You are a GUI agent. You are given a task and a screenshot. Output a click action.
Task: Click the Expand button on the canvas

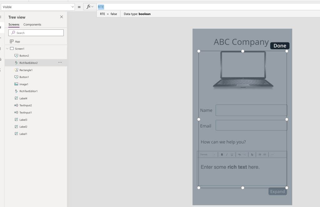pyautogui.click(x=277, y=191)
